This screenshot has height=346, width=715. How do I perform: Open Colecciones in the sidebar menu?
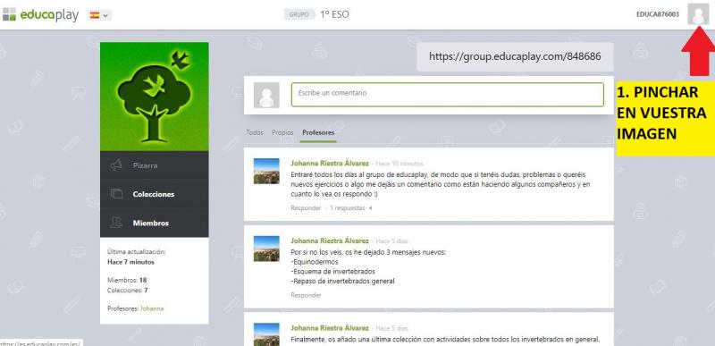(x=154, y=194)
